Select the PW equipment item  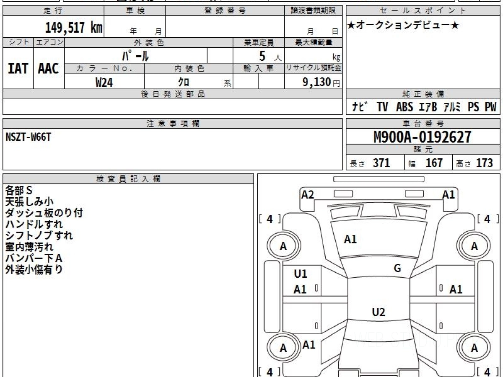click(490, 107)
